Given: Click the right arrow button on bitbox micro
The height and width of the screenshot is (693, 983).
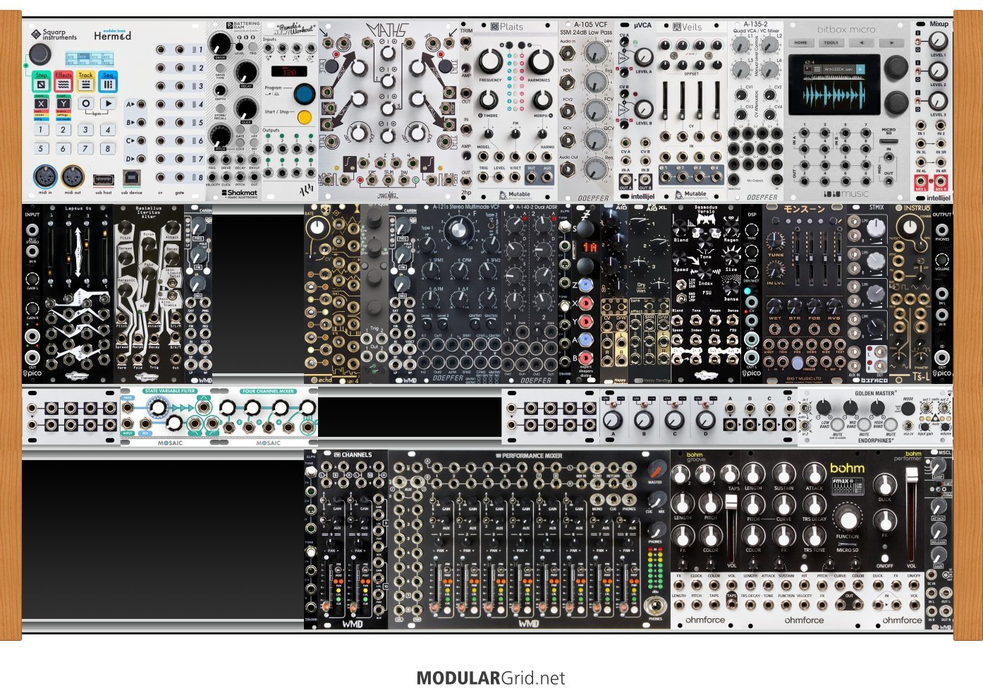Looking at the screenshot, I should pos(891,42).
